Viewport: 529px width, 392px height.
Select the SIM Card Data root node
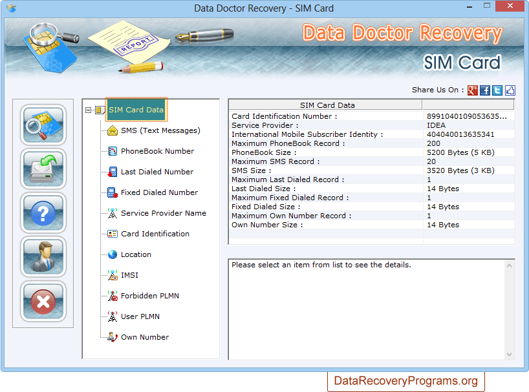click(136, 110)
